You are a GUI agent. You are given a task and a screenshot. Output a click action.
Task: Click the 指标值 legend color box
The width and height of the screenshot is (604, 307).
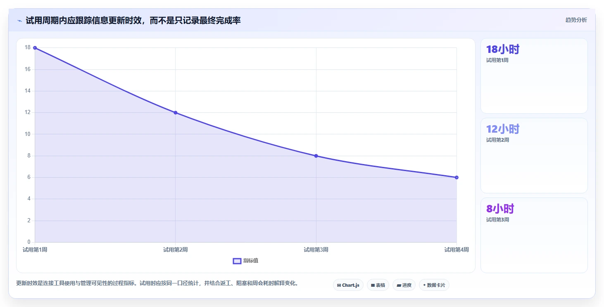point(237,261)
